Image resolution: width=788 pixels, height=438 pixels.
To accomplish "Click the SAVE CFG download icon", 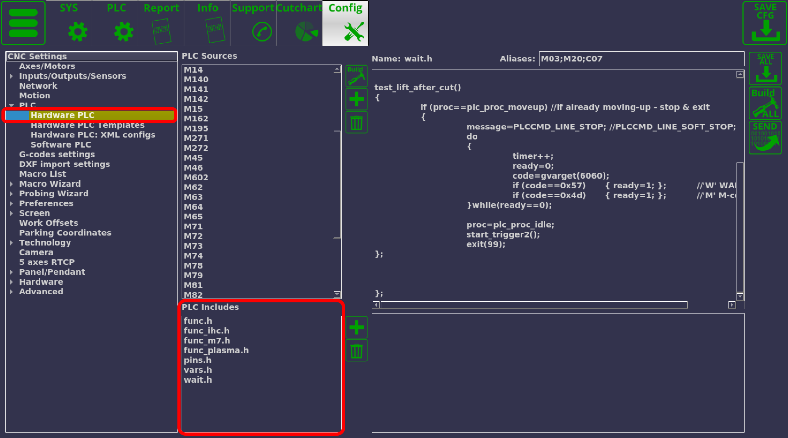I will (x=765, y=23).
